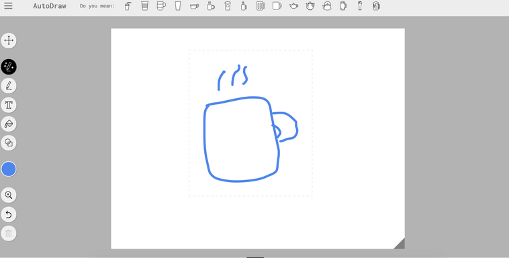The width and height of the screenshot is (509, 258).
Task: Click the "Do you mean:" label
Action: 97,6
